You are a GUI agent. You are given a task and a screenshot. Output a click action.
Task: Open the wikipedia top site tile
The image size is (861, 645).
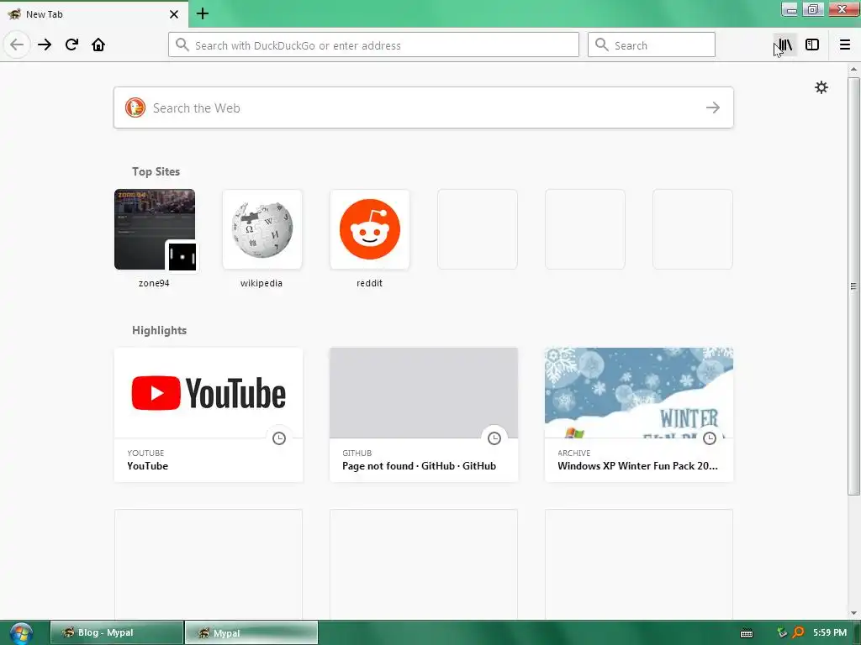[262, 229]
